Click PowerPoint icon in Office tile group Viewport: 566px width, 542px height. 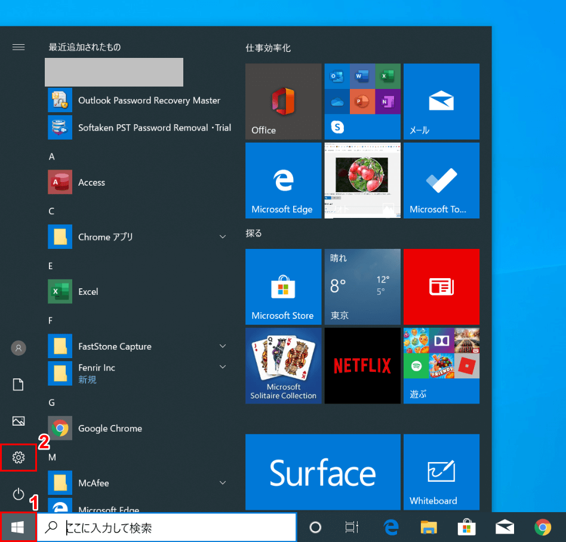click(x=362, y=101)
